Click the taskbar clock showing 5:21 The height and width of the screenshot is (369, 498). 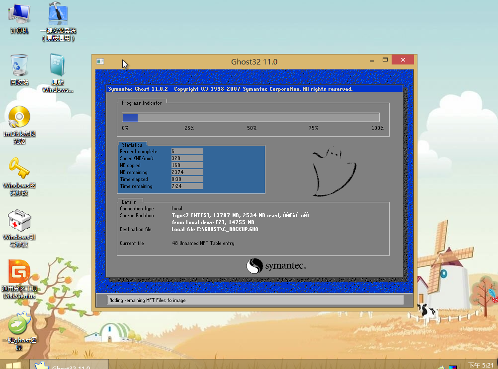(x=481, y=366)
